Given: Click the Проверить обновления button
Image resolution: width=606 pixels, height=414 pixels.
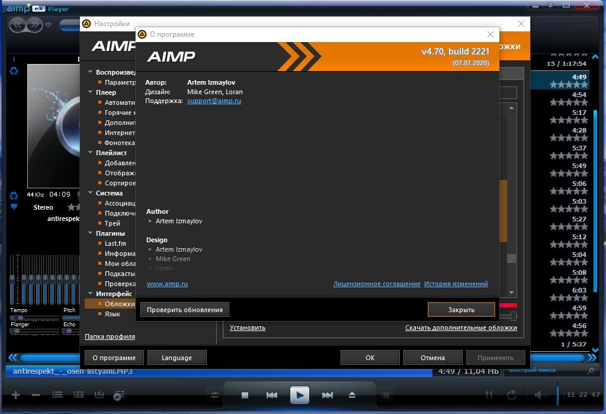Looking at the screenshot, I should (184, 309).
